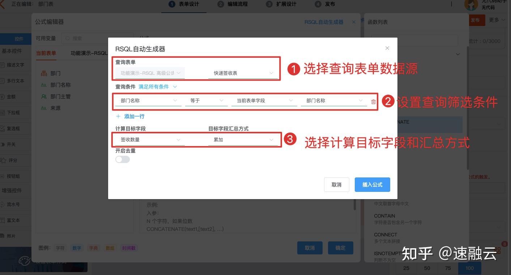Select the 下拉框 control icon
The height and width of the screenshot is (275, 511).
click(13, 112)
